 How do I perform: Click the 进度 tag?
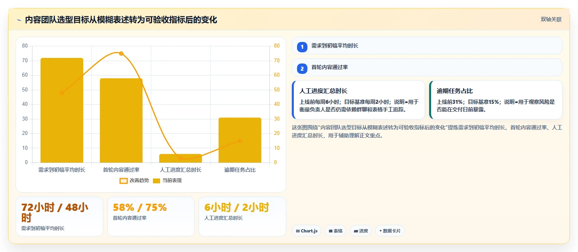point(361,231)
